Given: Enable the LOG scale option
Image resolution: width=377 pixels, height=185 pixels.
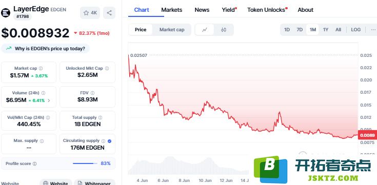Looking at the screenshot, I should tap(356, 30).
